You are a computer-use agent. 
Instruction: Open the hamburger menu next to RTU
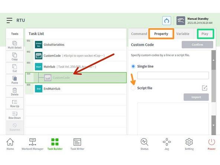tap(9, 20)
